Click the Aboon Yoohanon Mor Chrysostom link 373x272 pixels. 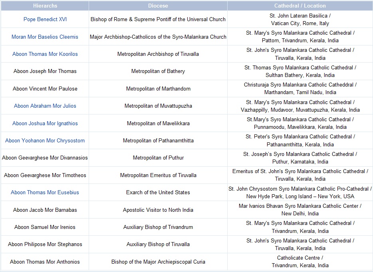click(45, 140)
